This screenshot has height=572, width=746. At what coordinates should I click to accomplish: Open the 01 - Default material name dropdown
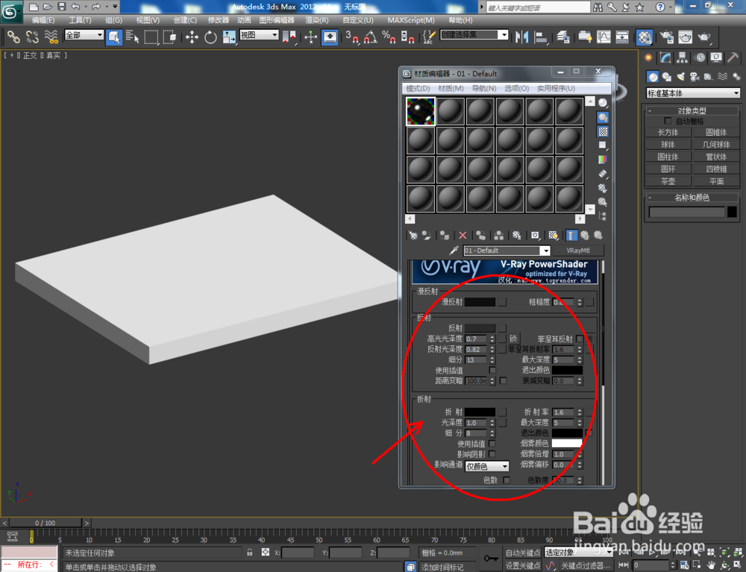click(507, 251)
